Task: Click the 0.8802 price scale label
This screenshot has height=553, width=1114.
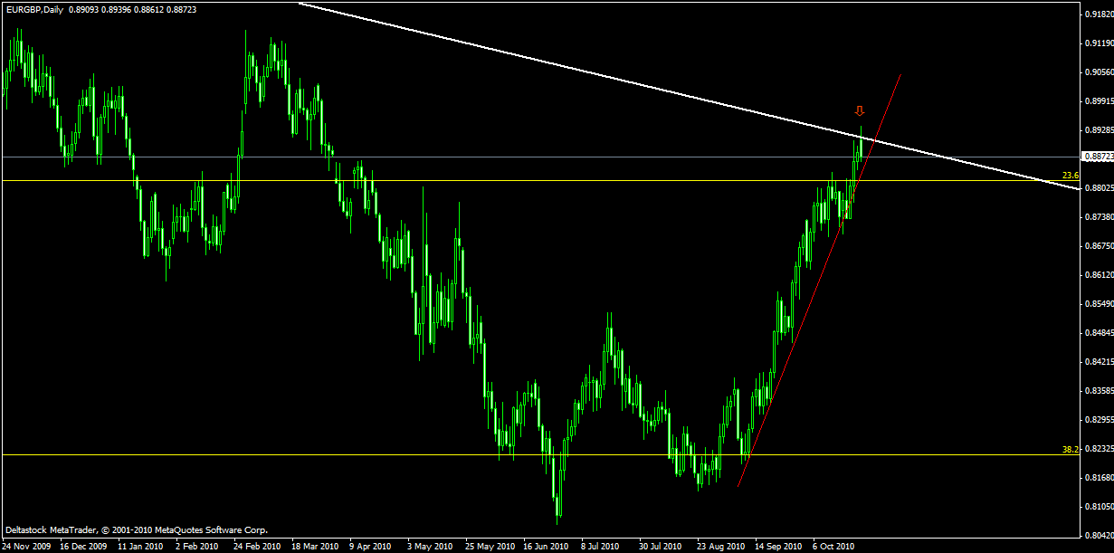Action: [1099, 188]
